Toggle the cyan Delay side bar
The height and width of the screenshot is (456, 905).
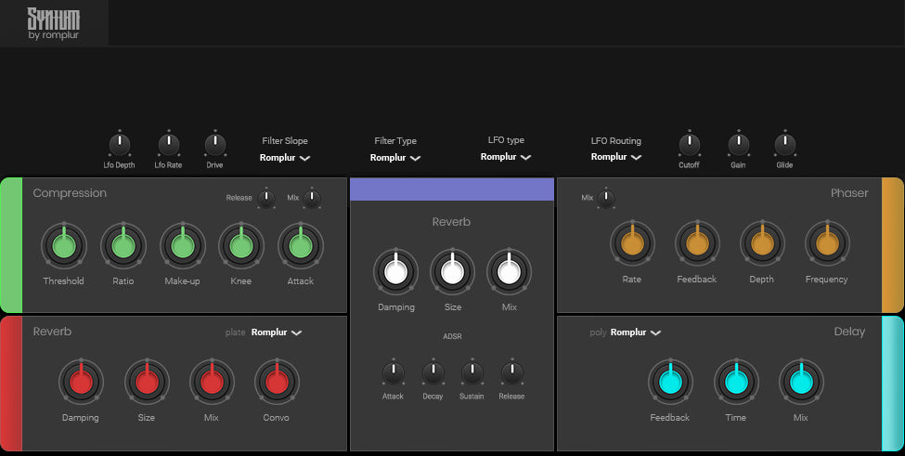click(893, 384)
